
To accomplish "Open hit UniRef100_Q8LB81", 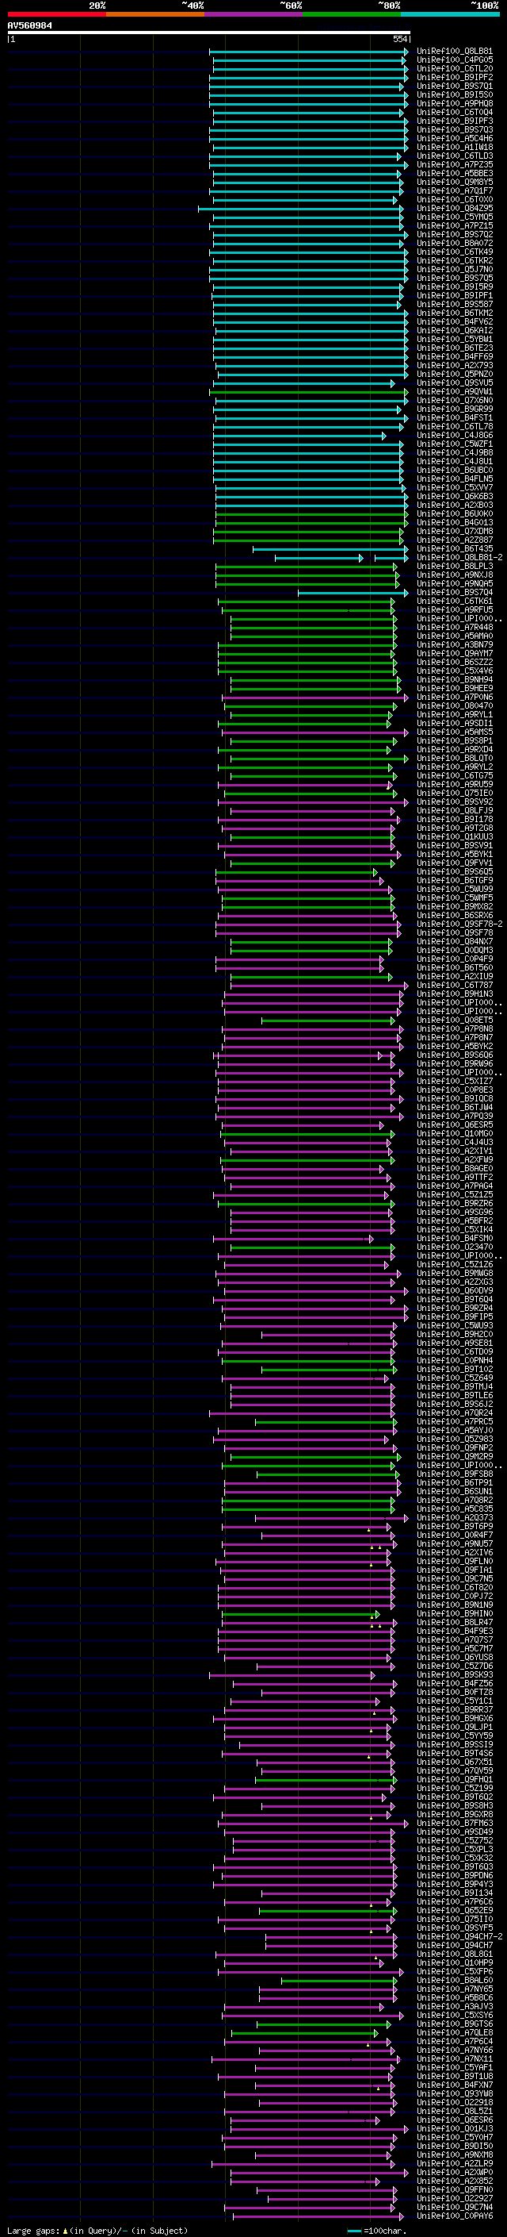I will click(455, 52).
